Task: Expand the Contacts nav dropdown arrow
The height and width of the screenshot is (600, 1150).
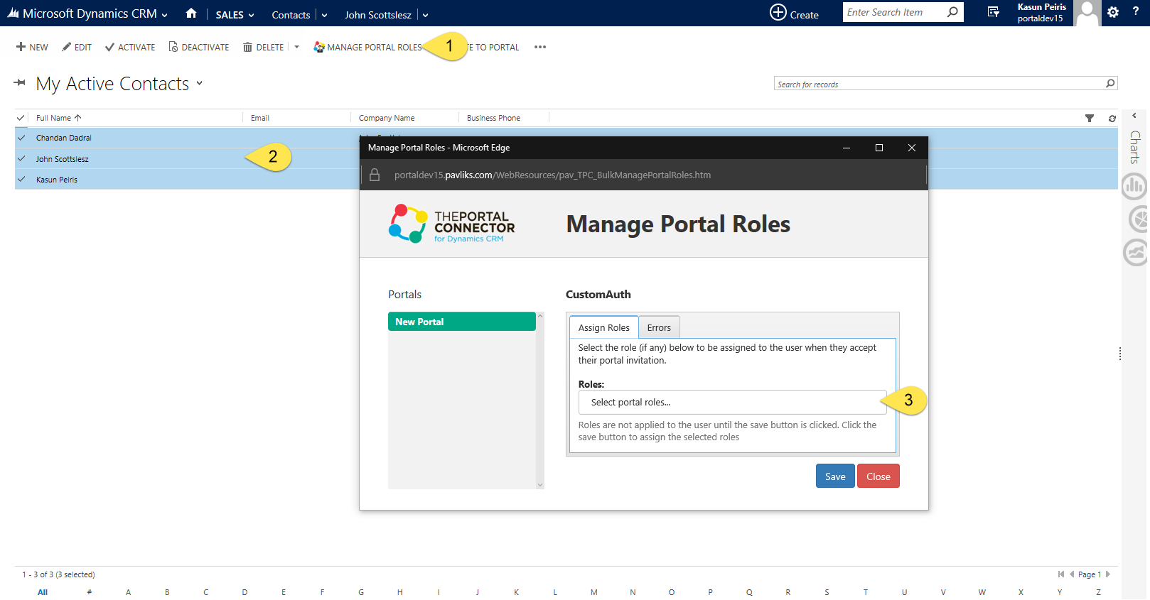Action: pyautogui.click(x=324, y=15)
